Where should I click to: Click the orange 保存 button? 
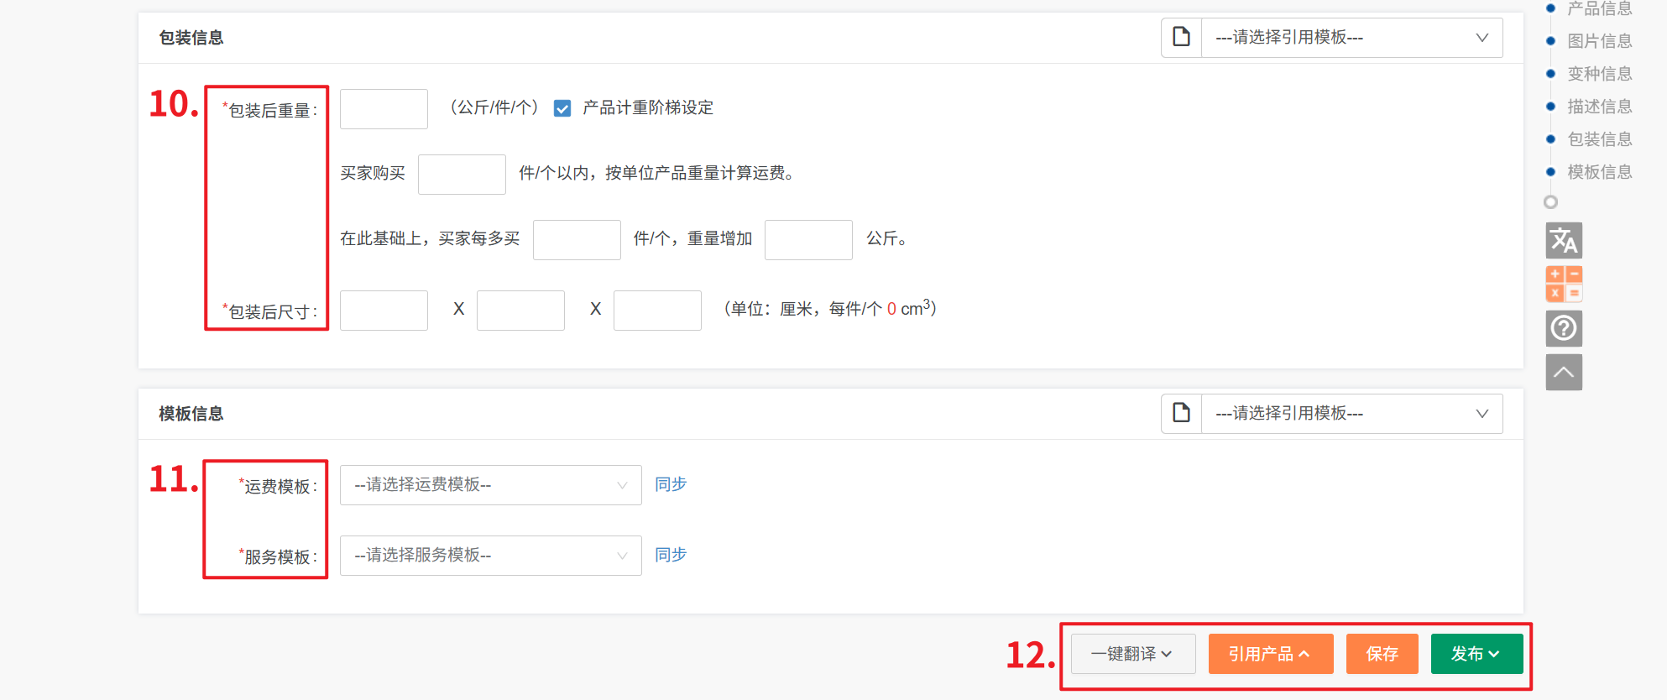(1382, 654)
